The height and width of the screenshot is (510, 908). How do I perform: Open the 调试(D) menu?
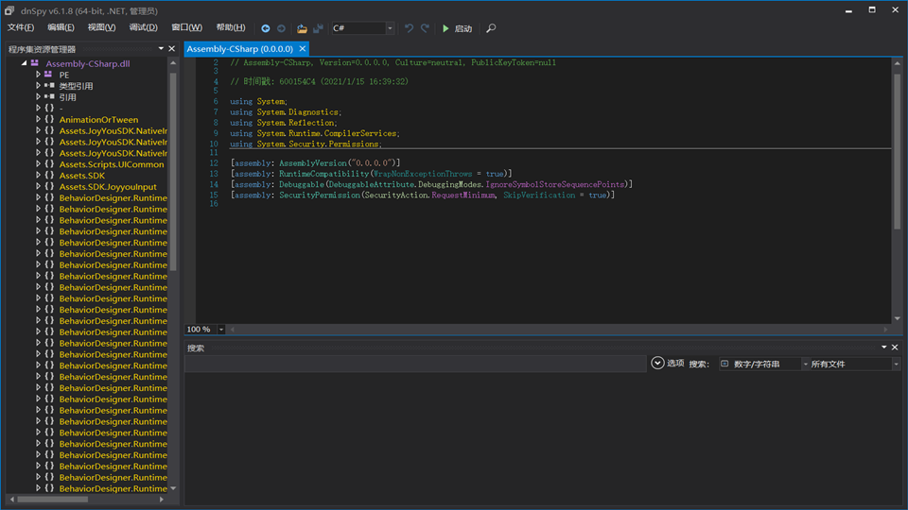pos(143,27)
